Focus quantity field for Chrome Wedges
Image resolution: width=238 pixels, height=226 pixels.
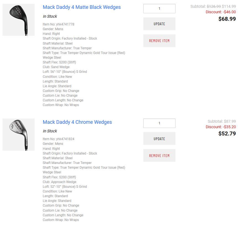pyautogui.click(x=159, y=123)
